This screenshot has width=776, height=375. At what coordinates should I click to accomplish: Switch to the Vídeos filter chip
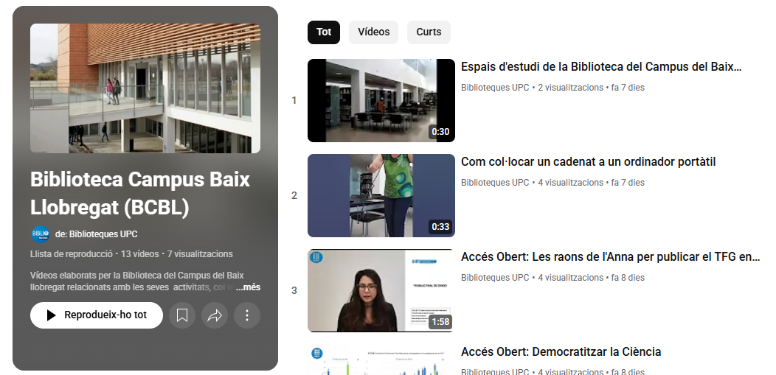[373, 32]
